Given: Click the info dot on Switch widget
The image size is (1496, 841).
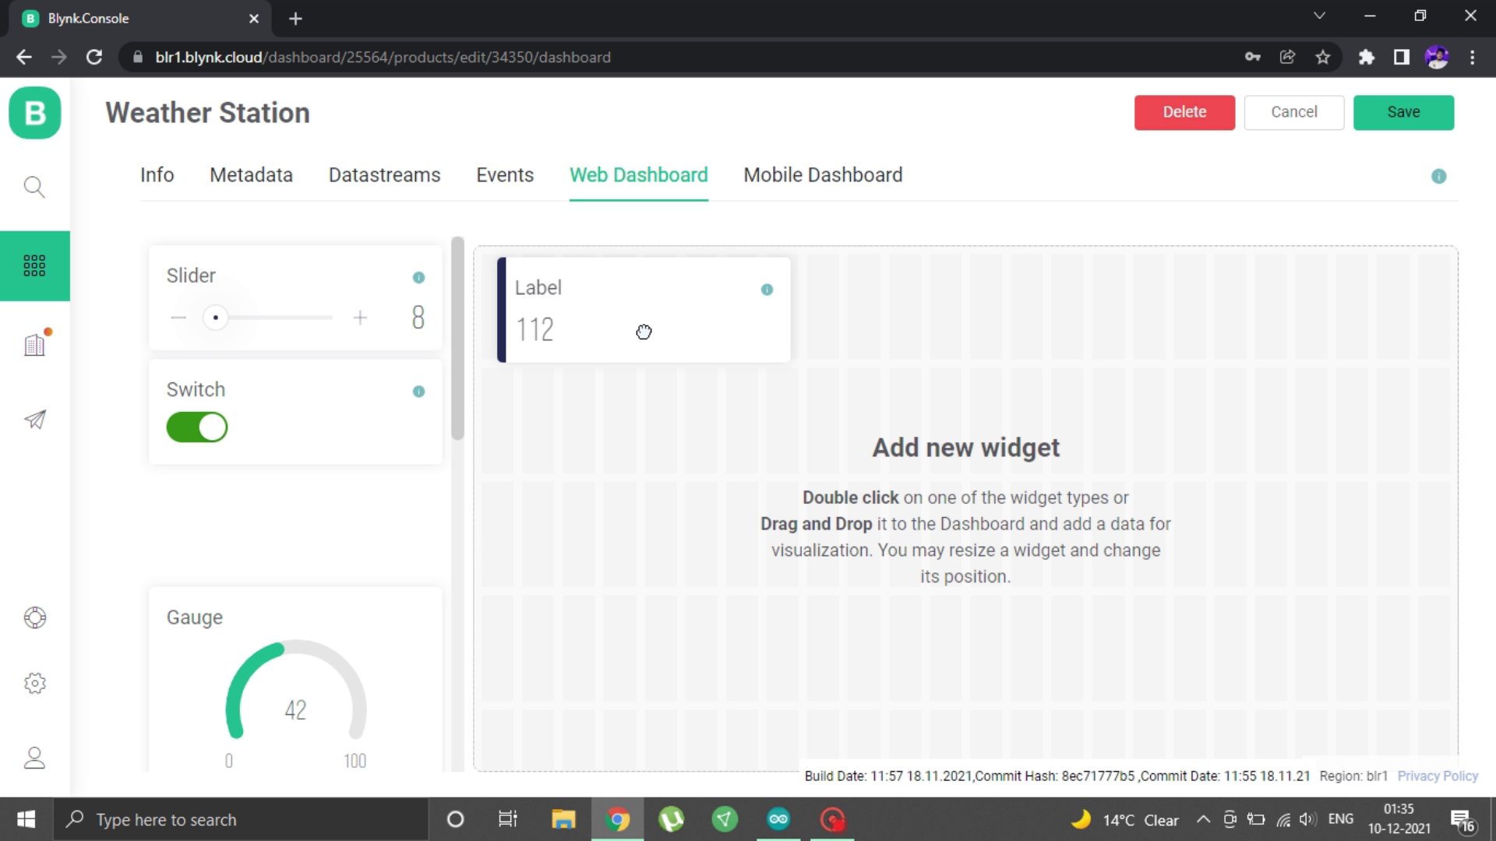Looking at the screenshot, I should pos(418,391).
